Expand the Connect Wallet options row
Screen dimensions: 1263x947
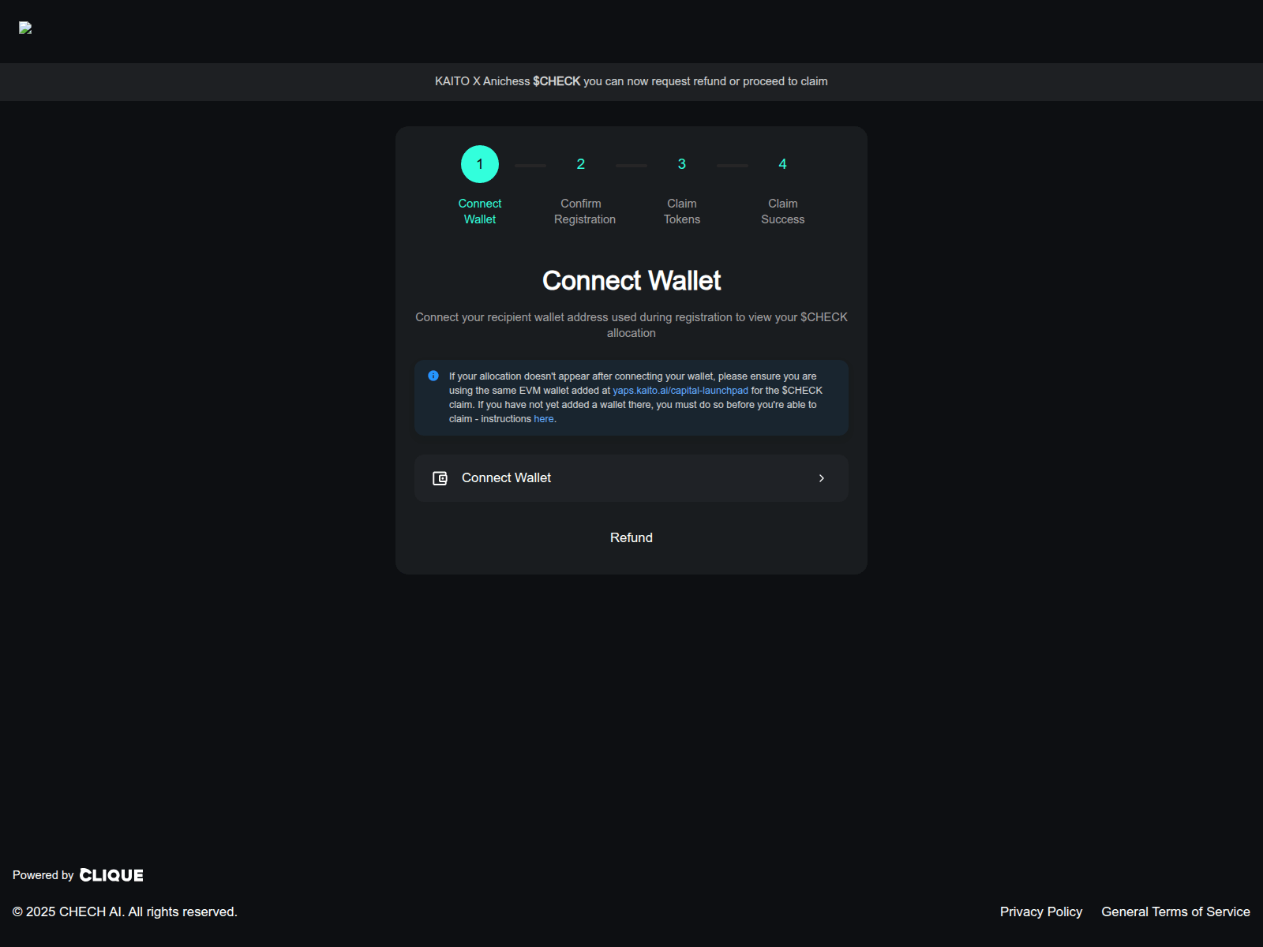(x=631, y=477)
